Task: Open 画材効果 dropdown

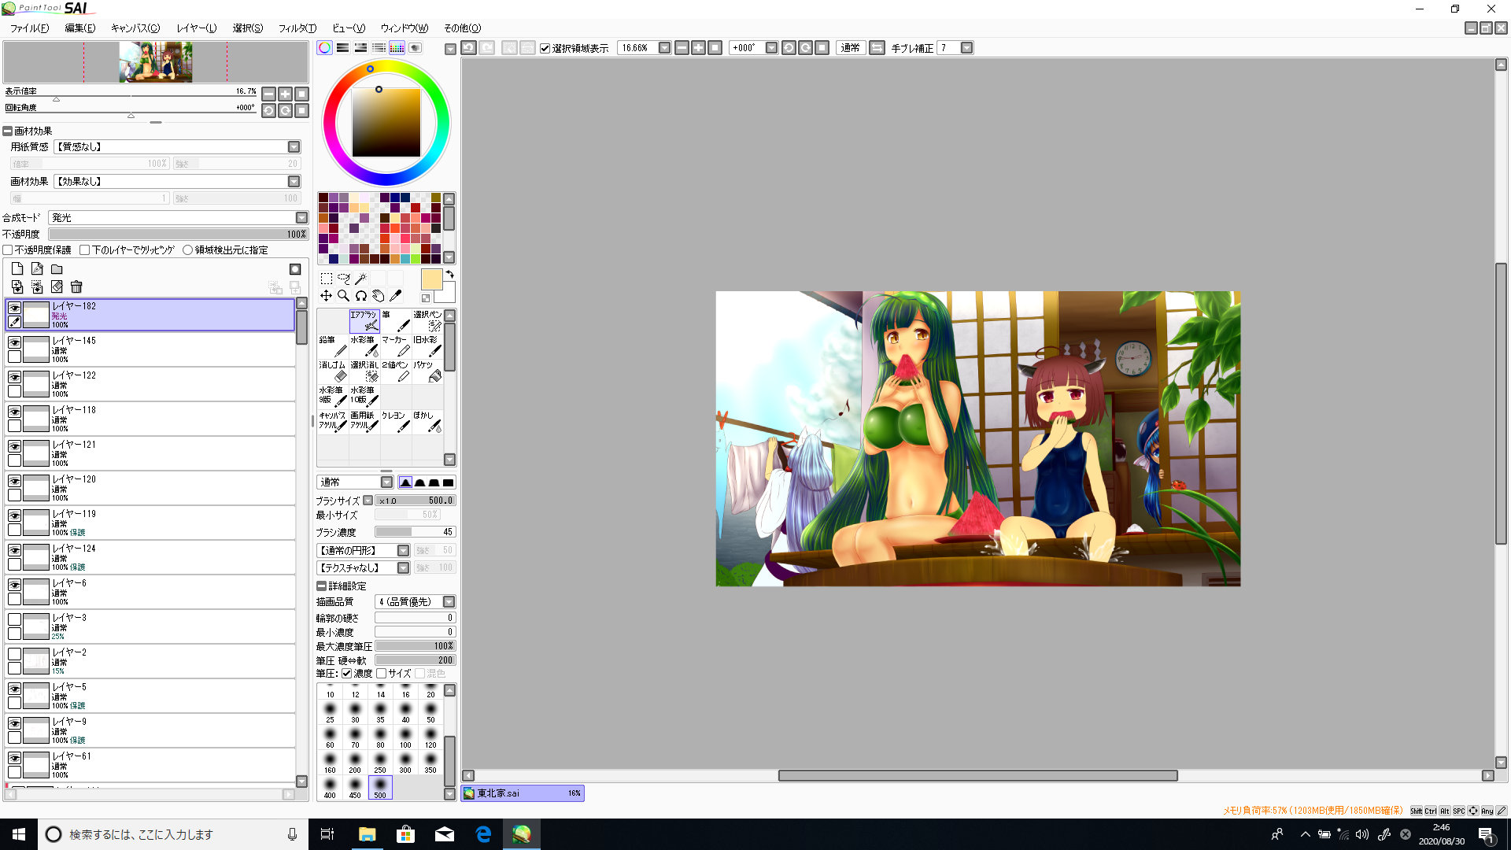Action: coord(294,182)
